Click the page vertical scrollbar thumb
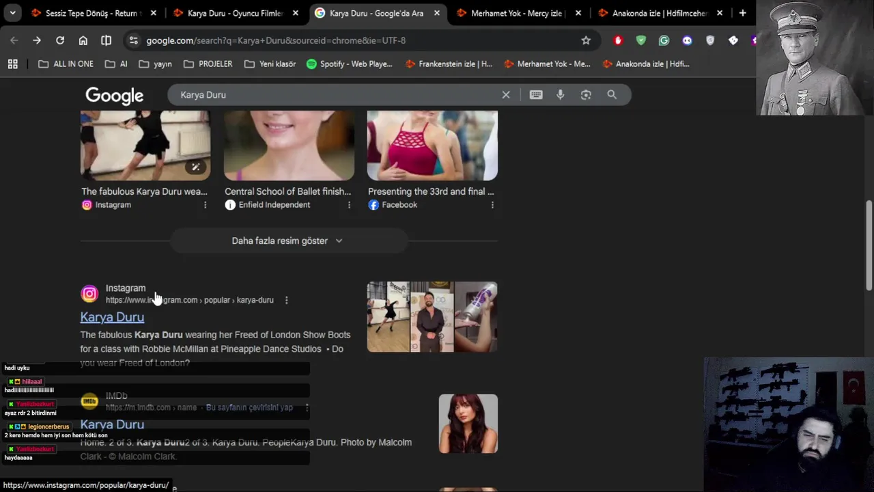 tap(869, 245)
